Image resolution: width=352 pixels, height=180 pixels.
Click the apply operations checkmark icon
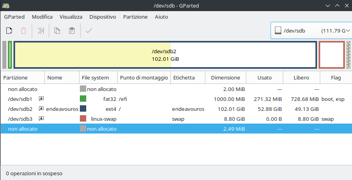pos(89,31)
